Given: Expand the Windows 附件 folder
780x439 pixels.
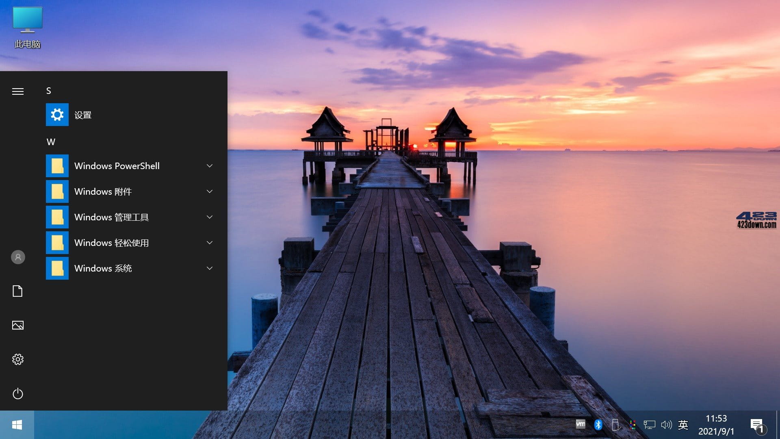Looking at the screenshot, I should (x=210, y=191).
